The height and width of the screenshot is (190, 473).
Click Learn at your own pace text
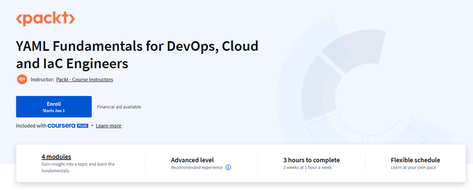[x=413, y=167]
